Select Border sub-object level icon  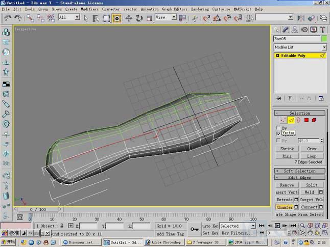click(x=298, y=120)
